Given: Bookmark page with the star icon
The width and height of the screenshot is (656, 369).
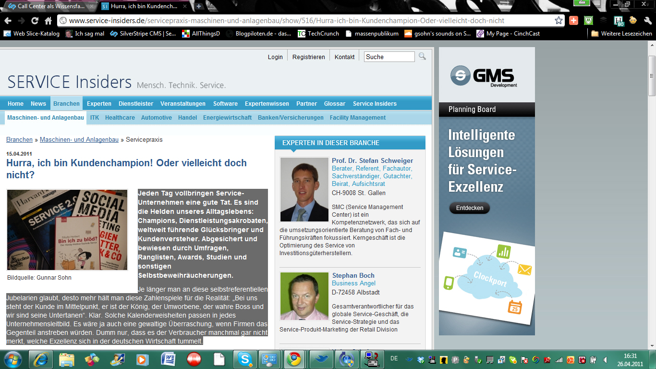Looking at the screenshot, I should (559, 21).
